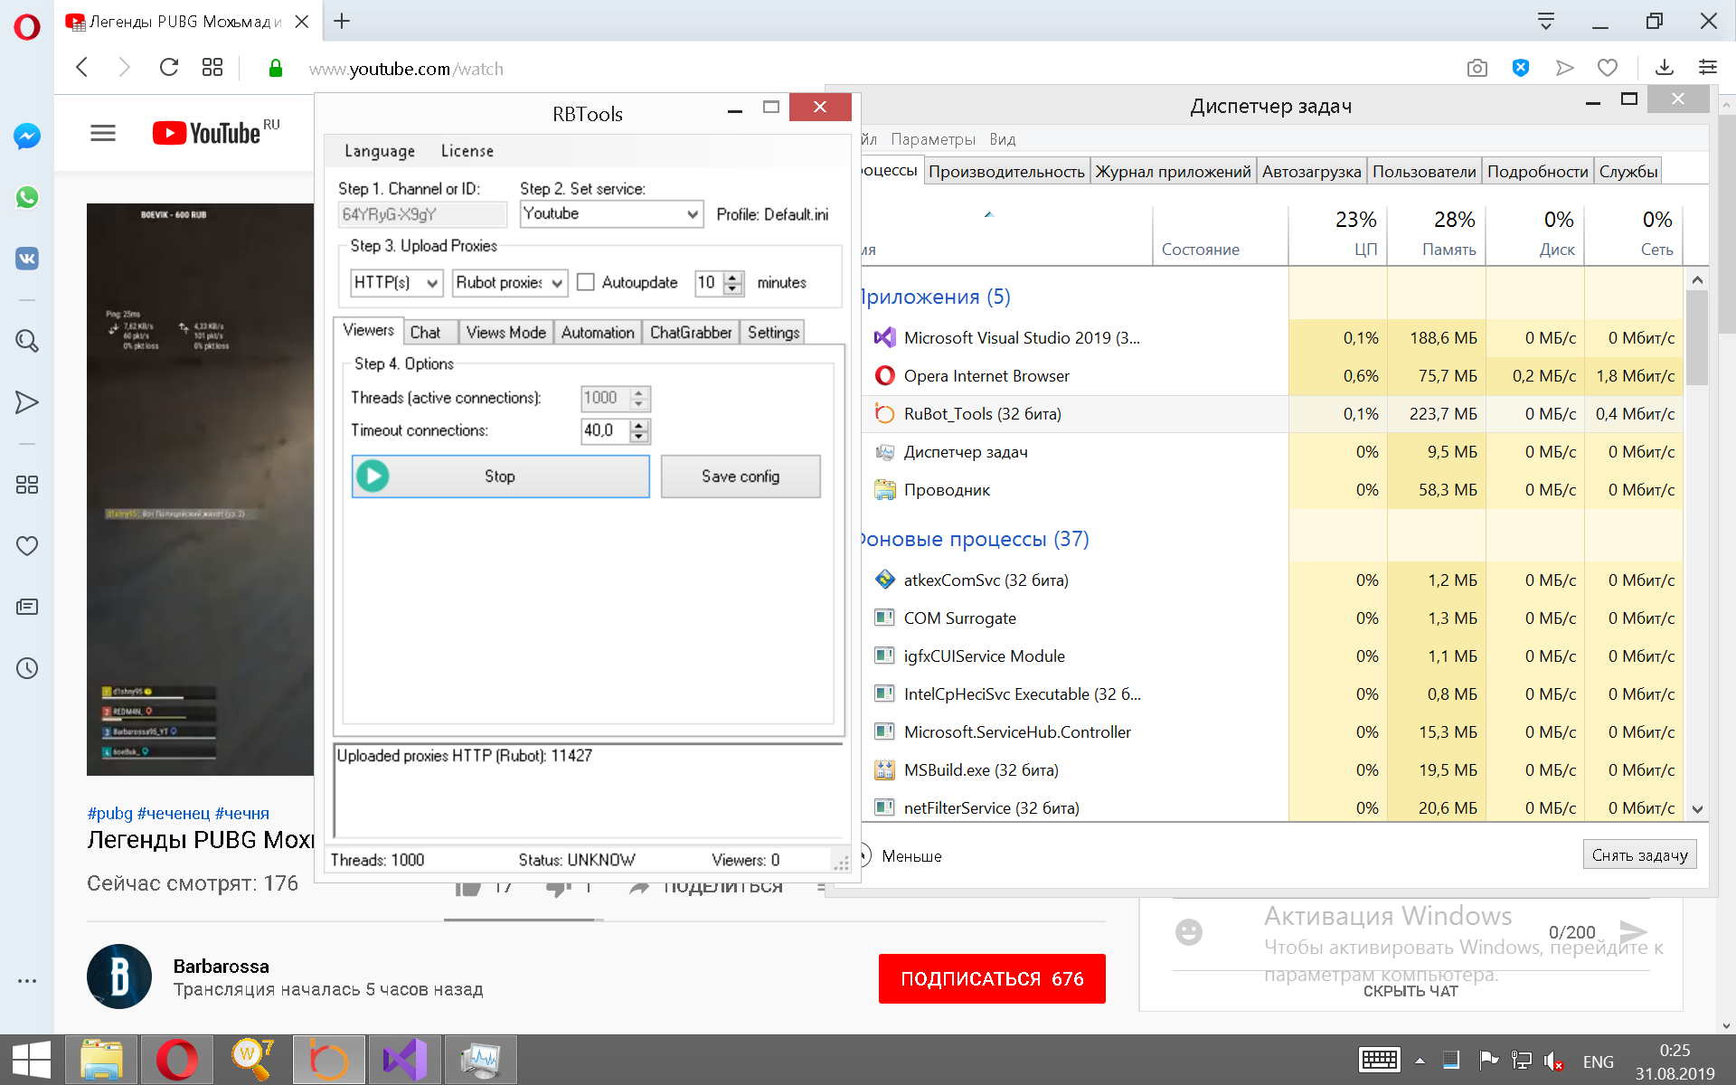Open VK in Opera sidebar
The height and width of the screenshot is (1085, 1736).
coord(27,259)
